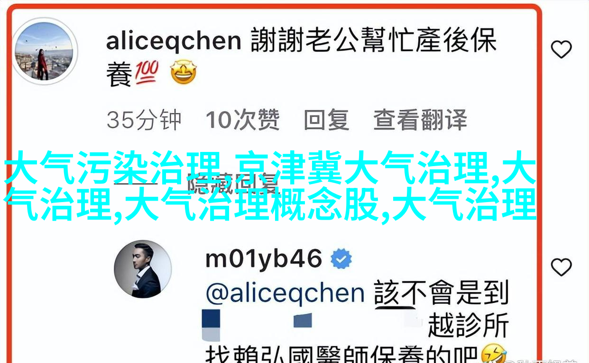This screenshot has width=589, height=363.
Task: Open the m01yb46 username link
Action: pyautogui.click(x=264, y=259)
